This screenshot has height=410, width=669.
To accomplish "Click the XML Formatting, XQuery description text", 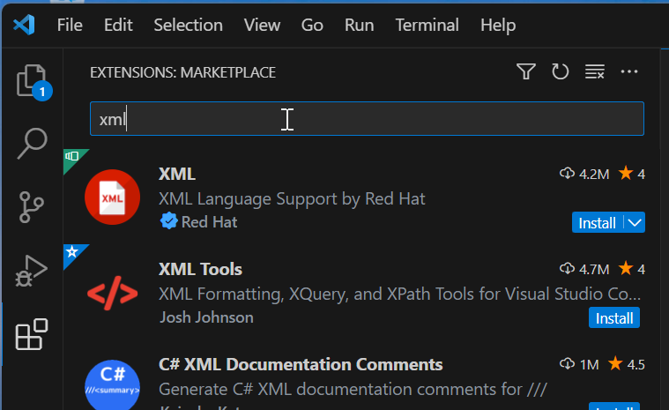I will point(400,294).
